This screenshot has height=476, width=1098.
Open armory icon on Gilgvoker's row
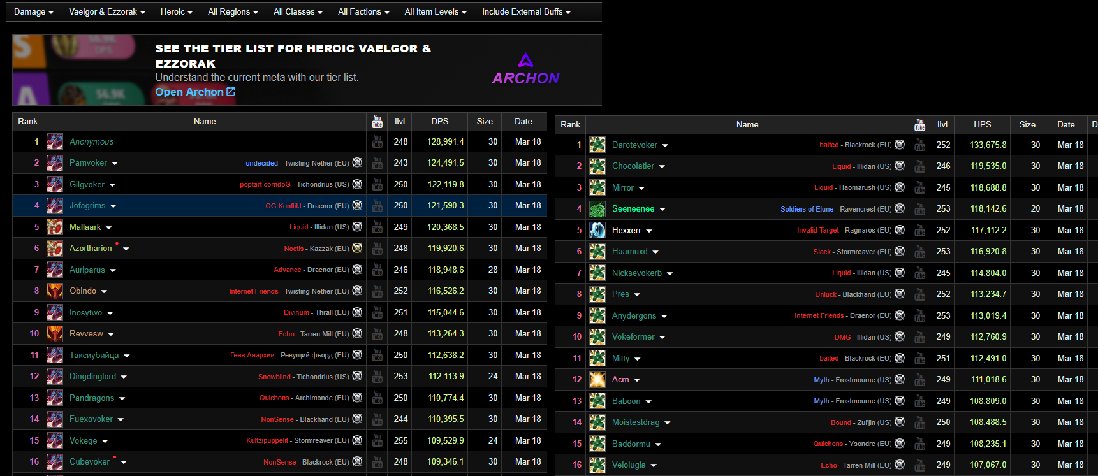357,184
